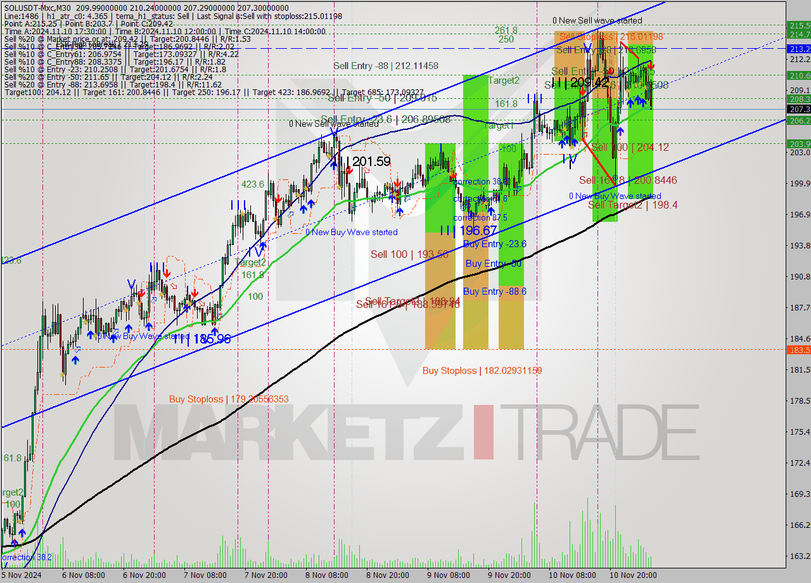Select the Sell Entry -23.6 | 206.89508 label
The height and width of the screenshot is (583, 811).
pos(385,119)
